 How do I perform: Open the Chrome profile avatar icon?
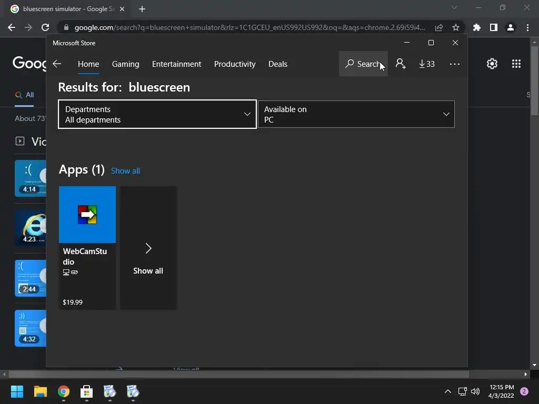tap(511, 27)
